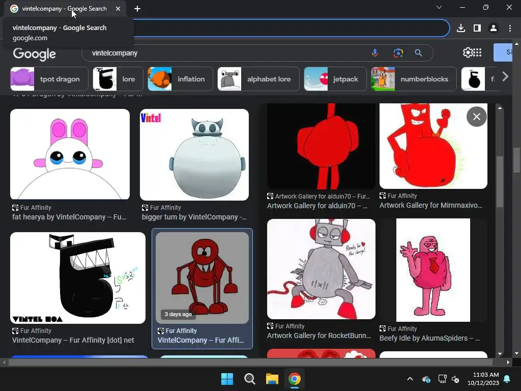Click the preview panel scroll up arrow
This screenshot has width=521, height=391.
tap(500, 108)
